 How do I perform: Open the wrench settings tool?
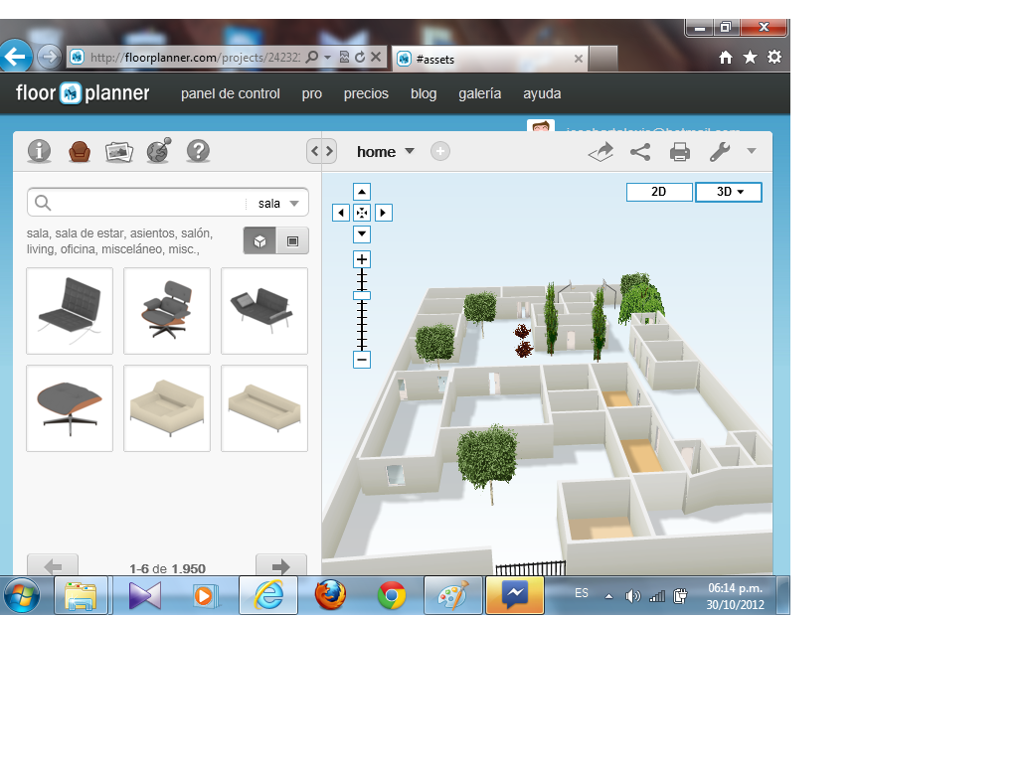point(720,152)
